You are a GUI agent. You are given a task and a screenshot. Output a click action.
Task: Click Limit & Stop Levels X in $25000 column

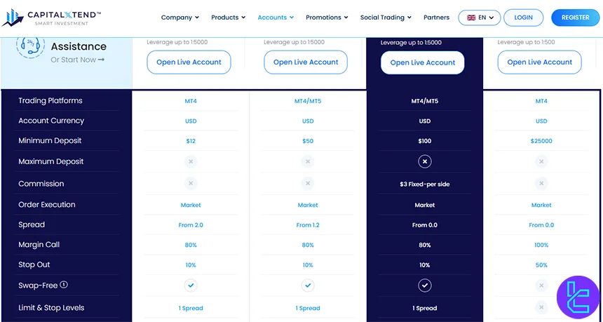pyautogui.click(x=541, y=307)
